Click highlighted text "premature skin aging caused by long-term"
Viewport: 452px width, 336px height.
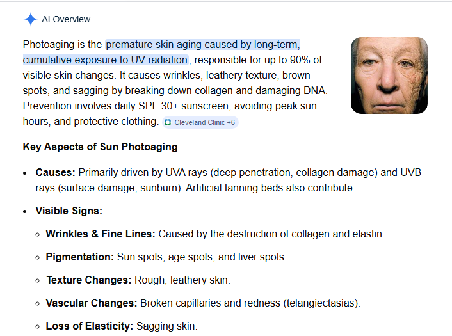click(202, 45)
